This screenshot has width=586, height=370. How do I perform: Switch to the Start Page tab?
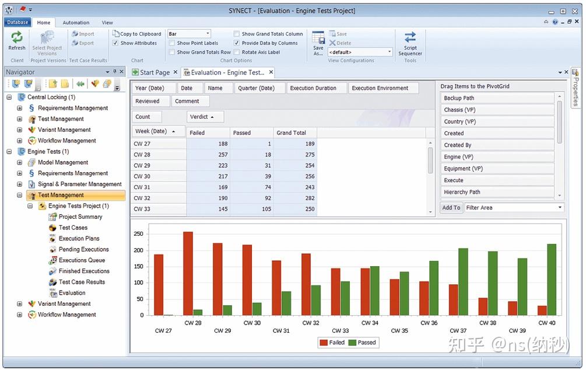pyautogui.click(x=155, y=72)
